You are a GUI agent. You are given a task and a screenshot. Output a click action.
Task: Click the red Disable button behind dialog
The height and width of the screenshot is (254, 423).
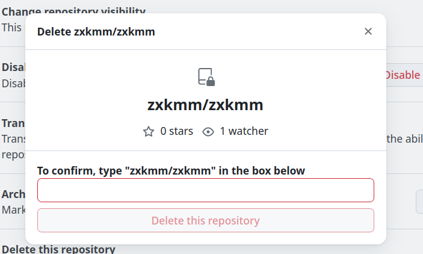[x=403, y=75]
